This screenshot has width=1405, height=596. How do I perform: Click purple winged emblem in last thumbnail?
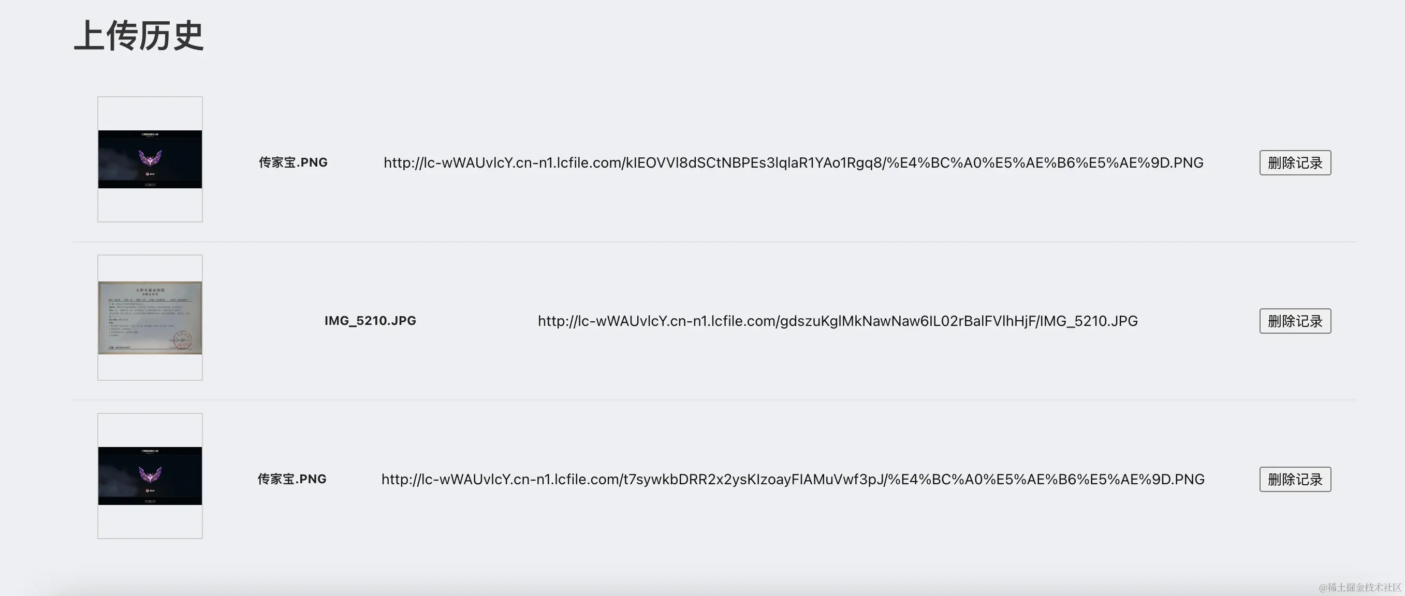pos(150,474)
